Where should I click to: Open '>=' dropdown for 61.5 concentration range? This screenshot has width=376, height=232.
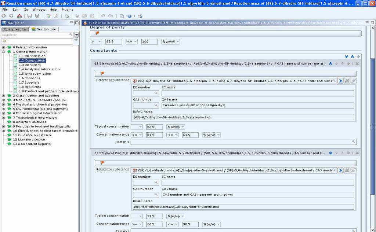click(x=140, y=135)
